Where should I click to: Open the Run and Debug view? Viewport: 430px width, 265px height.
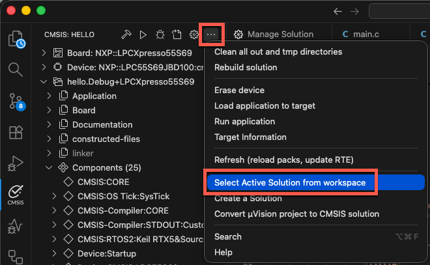coord(16,163)
